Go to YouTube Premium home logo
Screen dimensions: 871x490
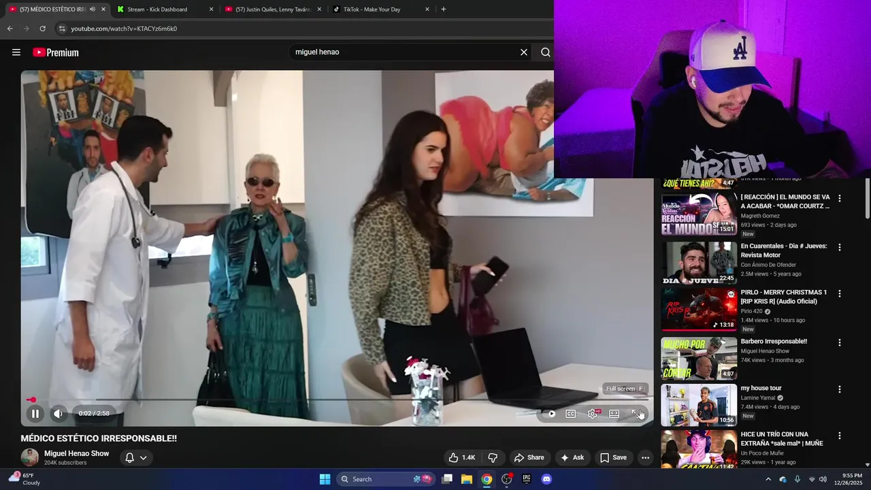56,52
